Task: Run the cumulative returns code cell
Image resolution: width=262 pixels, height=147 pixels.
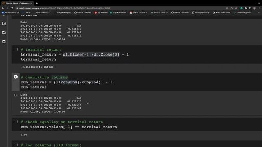Action: pos(16,77)
